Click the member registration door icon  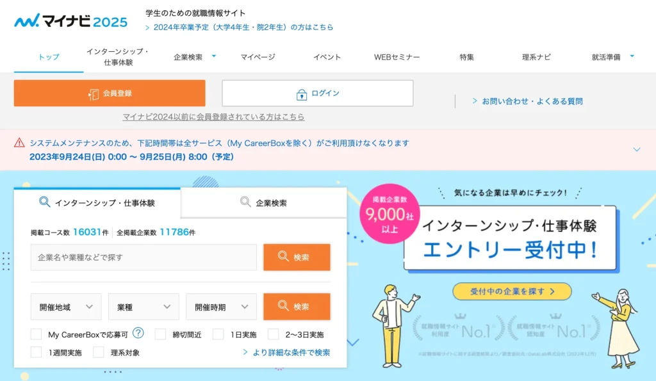pyautogui.click(x=94, y=93)
